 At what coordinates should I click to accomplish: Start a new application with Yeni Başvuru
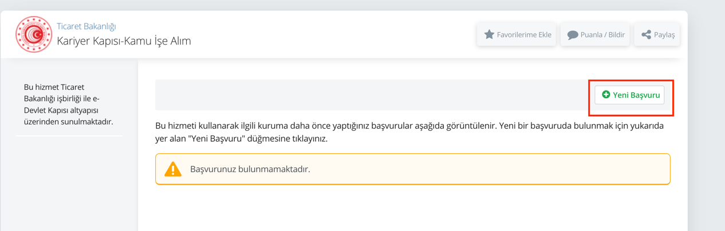(629, 95)
